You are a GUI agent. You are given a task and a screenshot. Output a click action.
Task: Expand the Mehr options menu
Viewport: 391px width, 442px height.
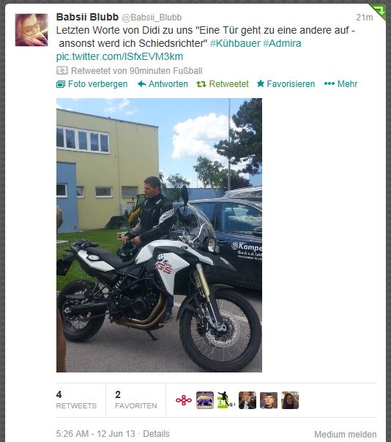(340, 83)
